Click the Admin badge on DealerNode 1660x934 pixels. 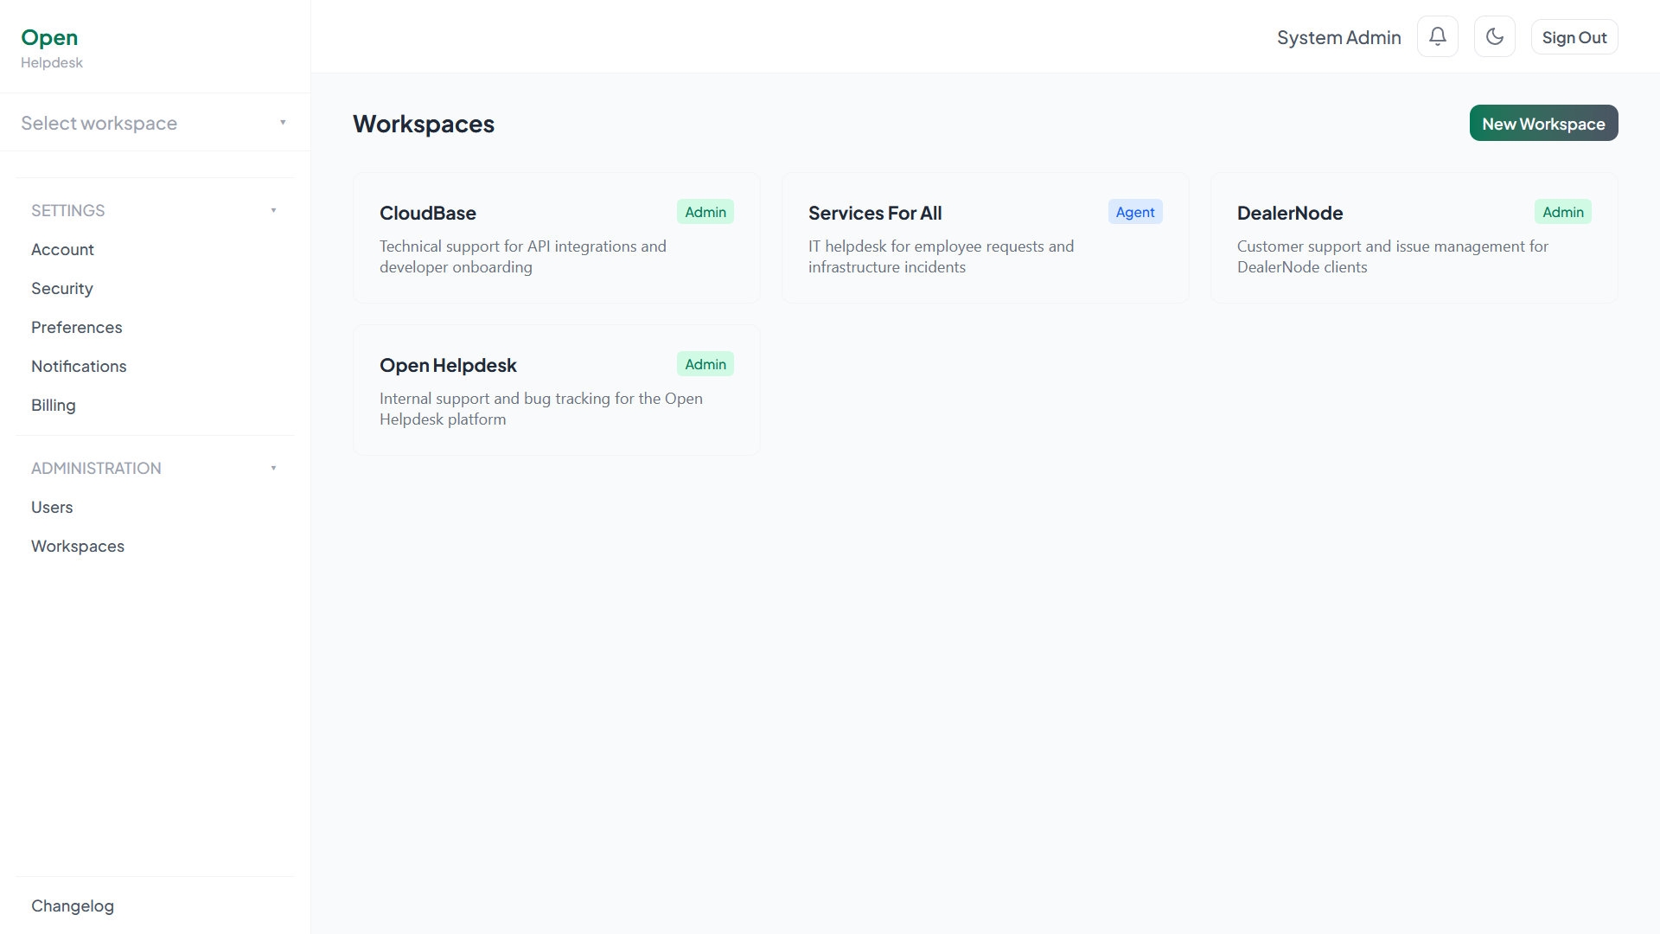(1563, 212)
